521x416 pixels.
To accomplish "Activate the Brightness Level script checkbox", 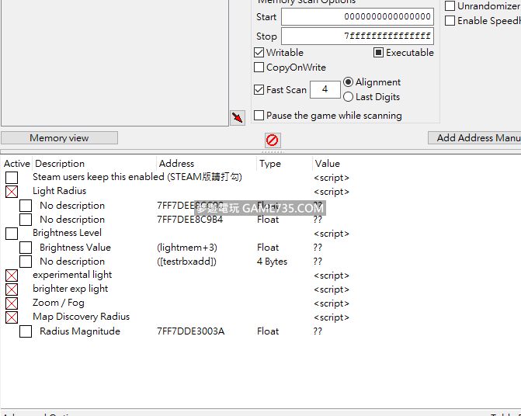I will tap(12, 234).
